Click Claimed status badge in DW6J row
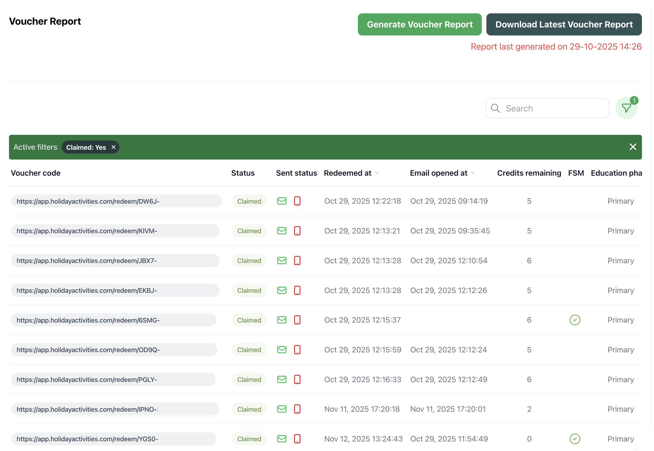The width and height of the screenshot is (654, 451). [x=249, y=201]
